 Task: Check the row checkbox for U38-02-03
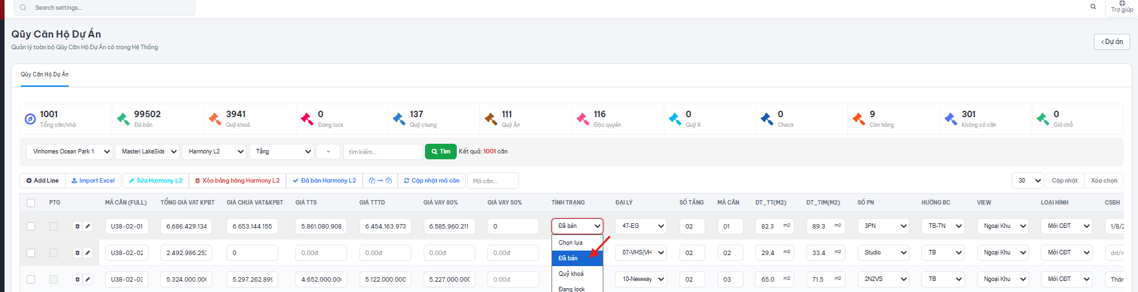click(x=30, y=279)
